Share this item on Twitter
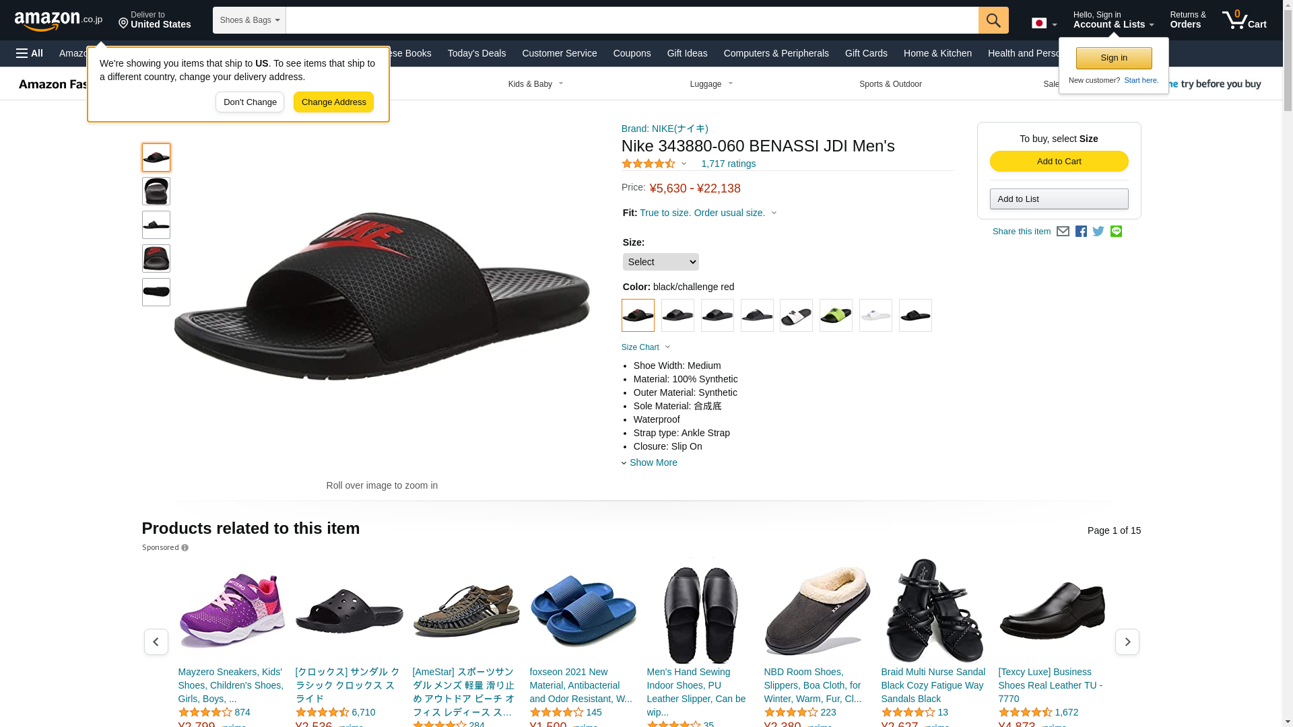Image resolution: width=1293 pixels, height=727 pixels. point(1098,232)
